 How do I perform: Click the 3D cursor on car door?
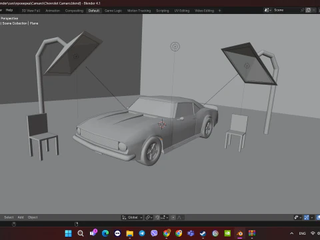(162, 125)
